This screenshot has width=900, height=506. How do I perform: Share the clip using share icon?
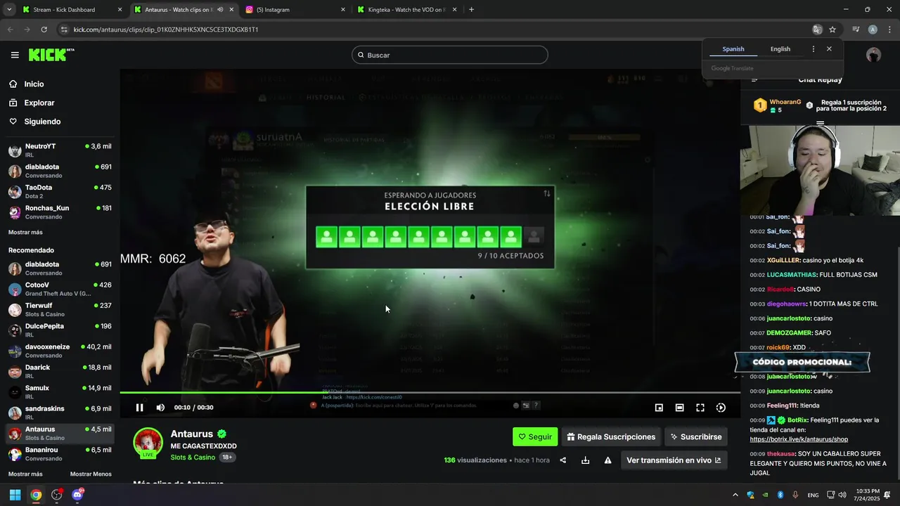click(562, 460)
